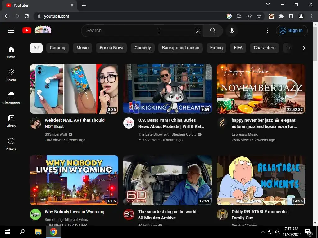Viewport: 318px width, 238px height.
Task: Go back with browser back arrow
Action: coord(7,16)
